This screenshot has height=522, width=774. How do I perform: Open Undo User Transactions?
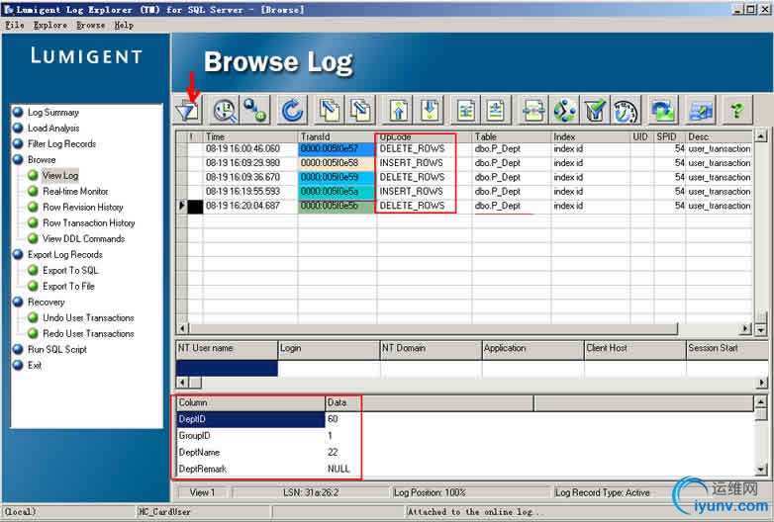tap(88, 317)
